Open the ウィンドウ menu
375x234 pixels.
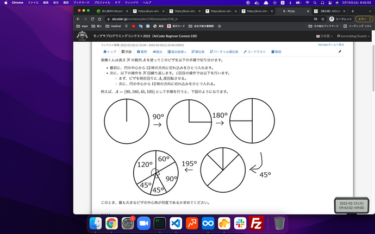point(132,3)
